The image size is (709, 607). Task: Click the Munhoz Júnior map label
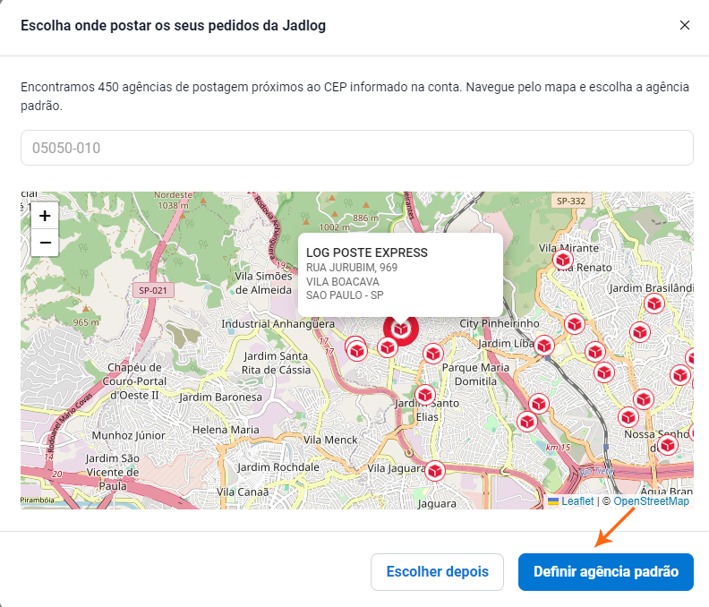pyautogui.click(x=128, y=435)
